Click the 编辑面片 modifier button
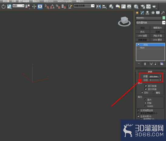The image size is (166, 141). pyautogui.click(x=158, y=28)
